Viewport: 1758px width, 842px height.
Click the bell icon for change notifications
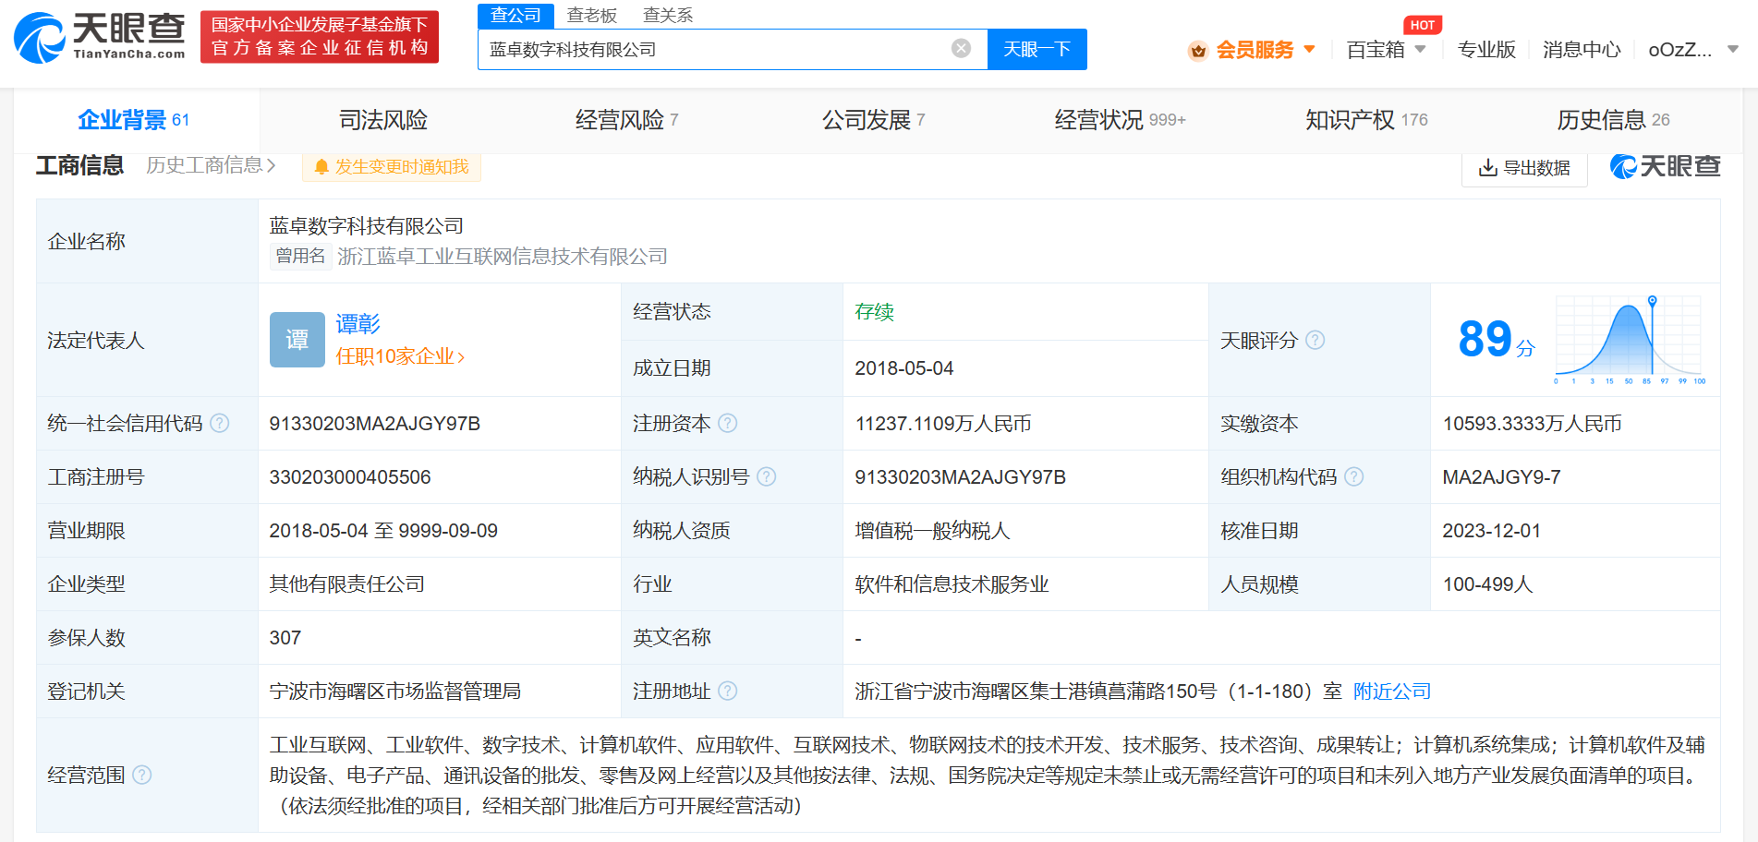[x=321, y=167]
